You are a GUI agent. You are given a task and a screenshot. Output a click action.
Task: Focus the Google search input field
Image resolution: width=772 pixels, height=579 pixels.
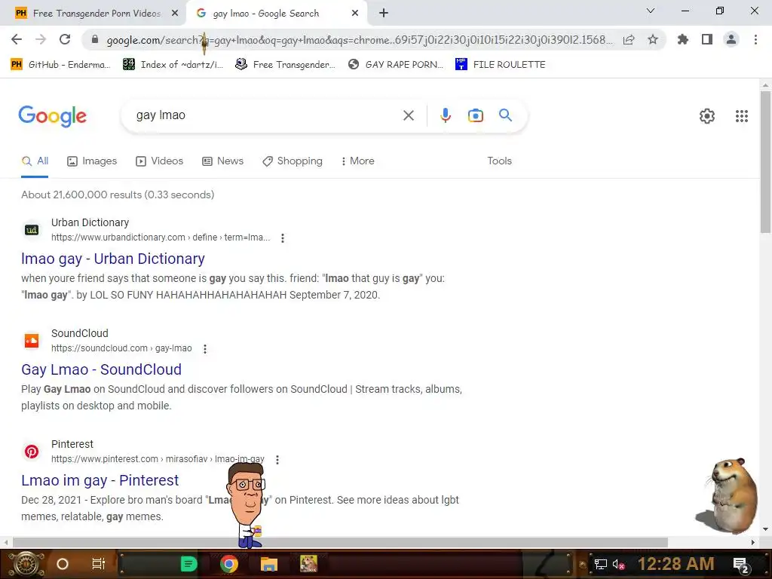266,115
